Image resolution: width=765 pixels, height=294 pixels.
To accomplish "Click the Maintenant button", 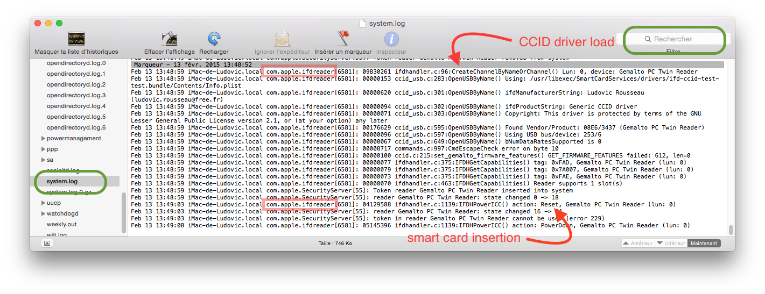I will pos(704,243).
